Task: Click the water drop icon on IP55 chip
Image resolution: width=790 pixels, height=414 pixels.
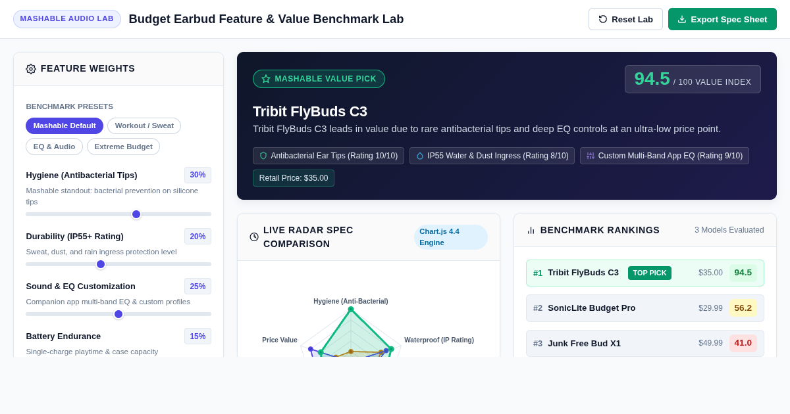Action: [x=420, y=156]
